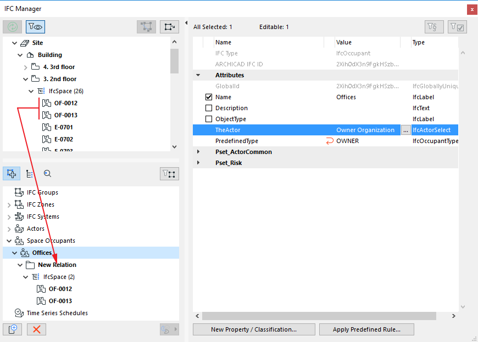
Task: Collapse the IfcSpace (2) node
Action: [26, 277]
